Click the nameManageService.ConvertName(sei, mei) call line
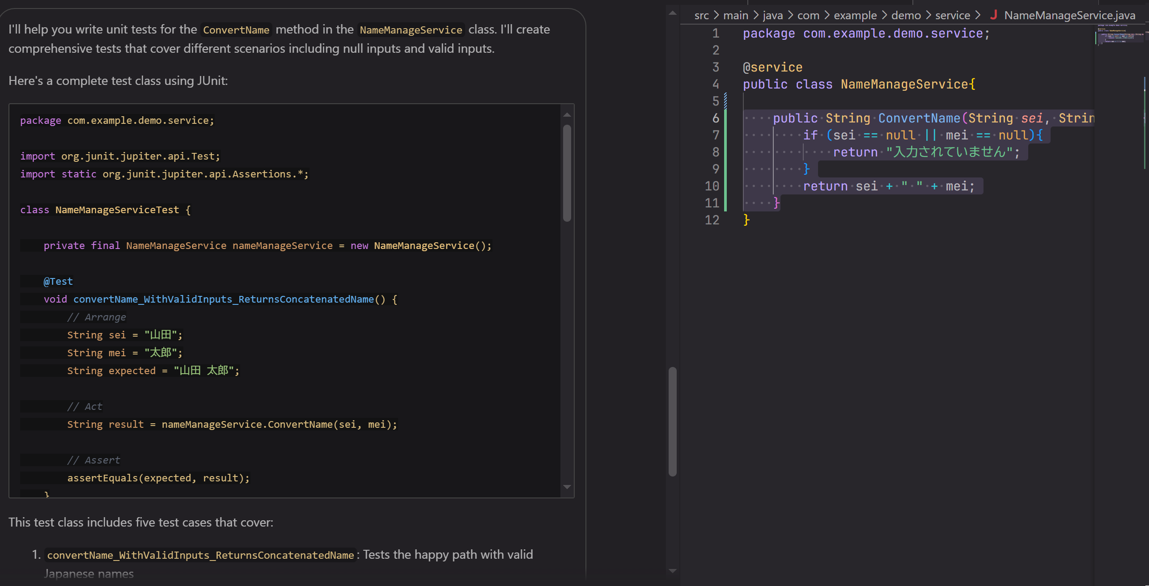 [232, 424]
